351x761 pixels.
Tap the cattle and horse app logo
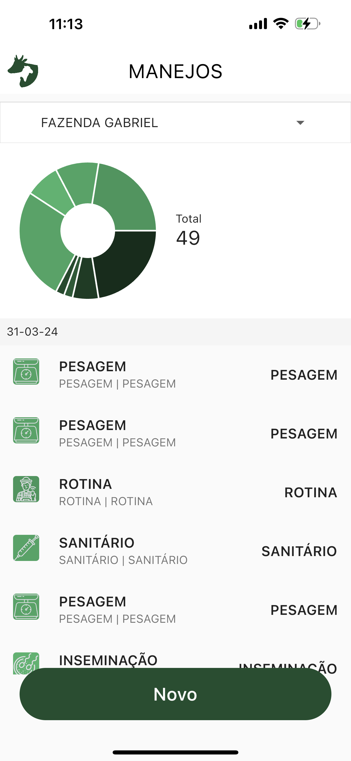click(x=23, y=71)
